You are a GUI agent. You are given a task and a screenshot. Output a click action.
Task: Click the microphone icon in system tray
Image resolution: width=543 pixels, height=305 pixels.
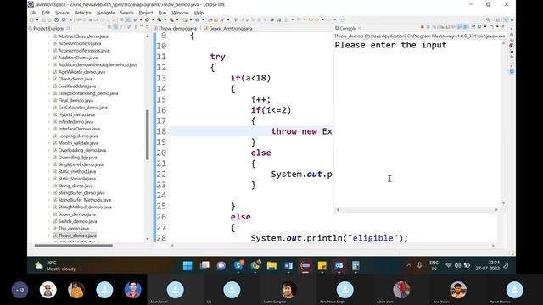point(419,265)
